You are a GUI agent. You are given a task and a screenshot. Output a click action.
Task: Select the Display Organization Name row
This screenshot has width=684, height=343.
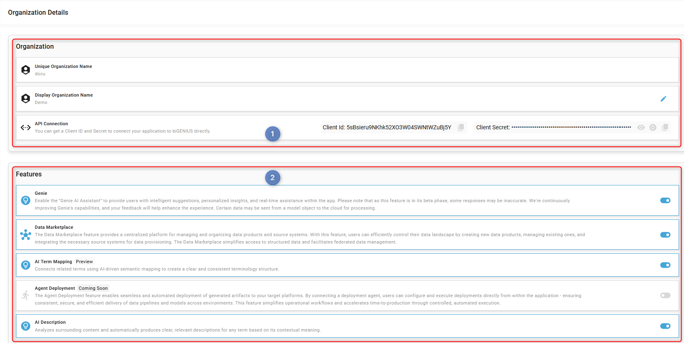[328, 99]
